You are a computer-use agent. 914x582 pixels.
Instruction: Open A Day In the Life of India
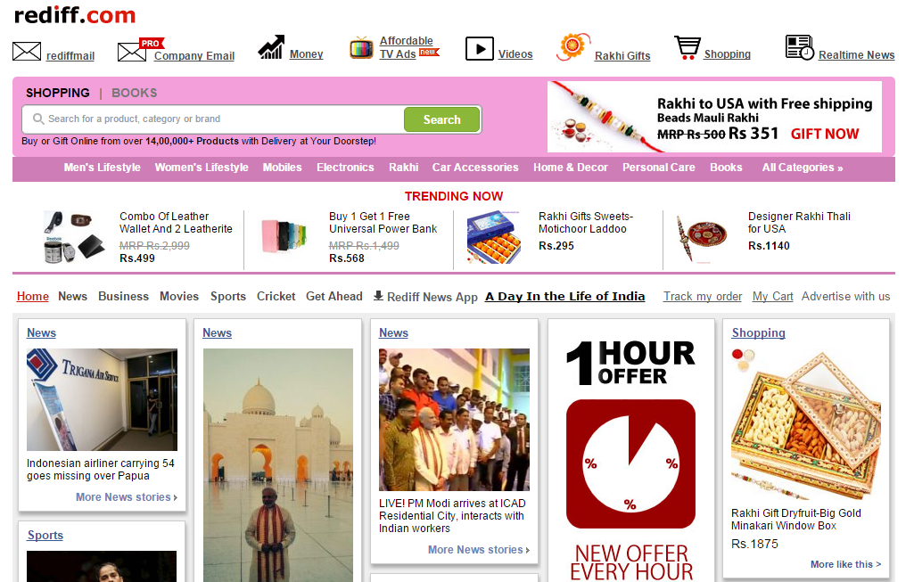tap(564, 296)
